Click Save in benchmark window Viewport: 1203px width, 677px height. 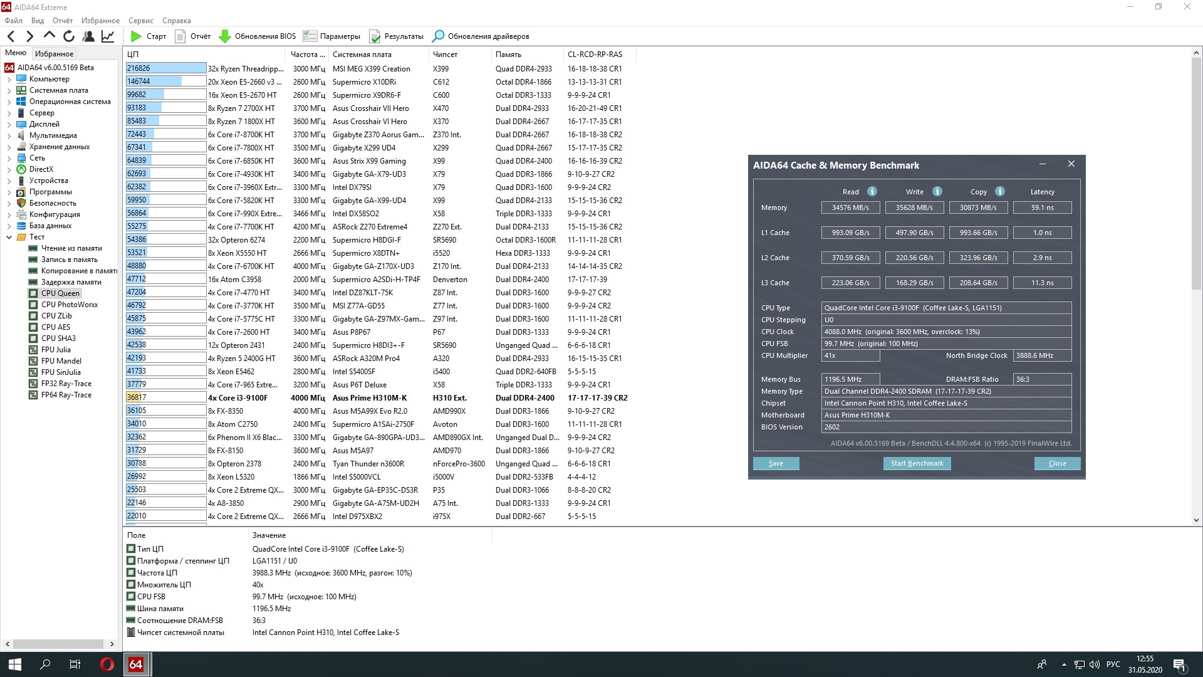(776, 463)
